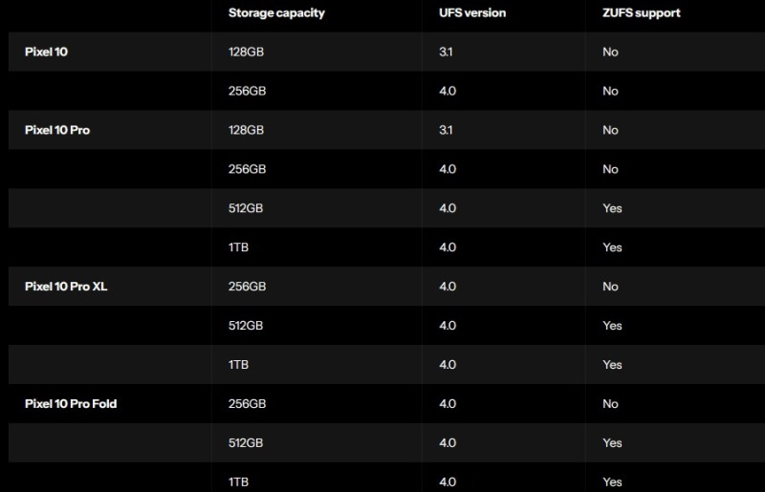The width and height of the screenshot is (765, 492).
Task: Click the 512GB cell under Pixel 10 Pro Fold
Action: pyautogui.click(x=247, y=443)
